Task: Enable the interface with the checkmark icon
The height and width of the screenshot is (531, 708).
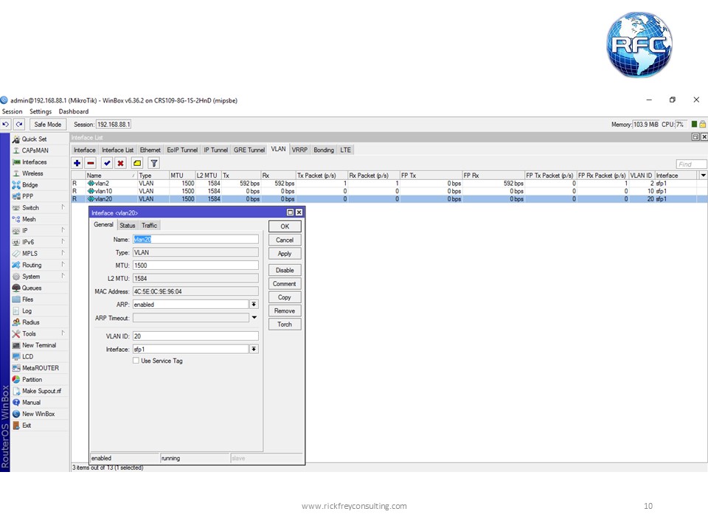Action: click(107, 163)
